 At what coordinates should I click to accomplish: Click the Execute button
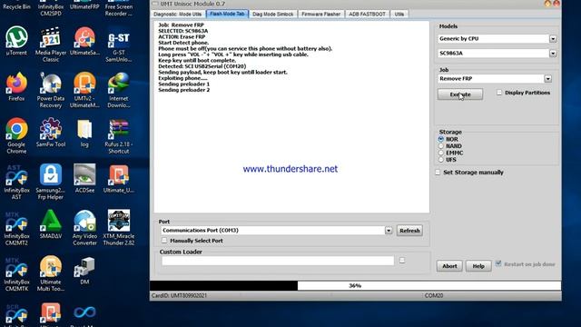pos(460,94)
